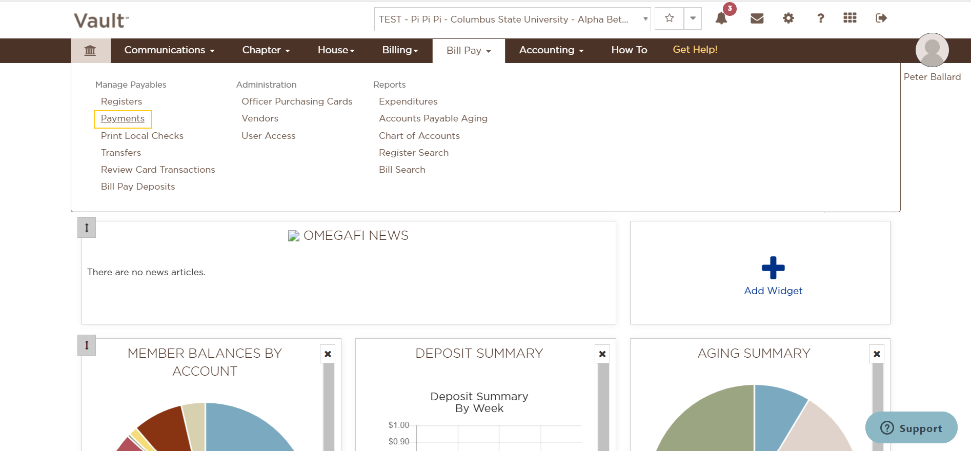Expand the chapter selector combo box
The image size is (971, 451).
[x=512, y=19]
